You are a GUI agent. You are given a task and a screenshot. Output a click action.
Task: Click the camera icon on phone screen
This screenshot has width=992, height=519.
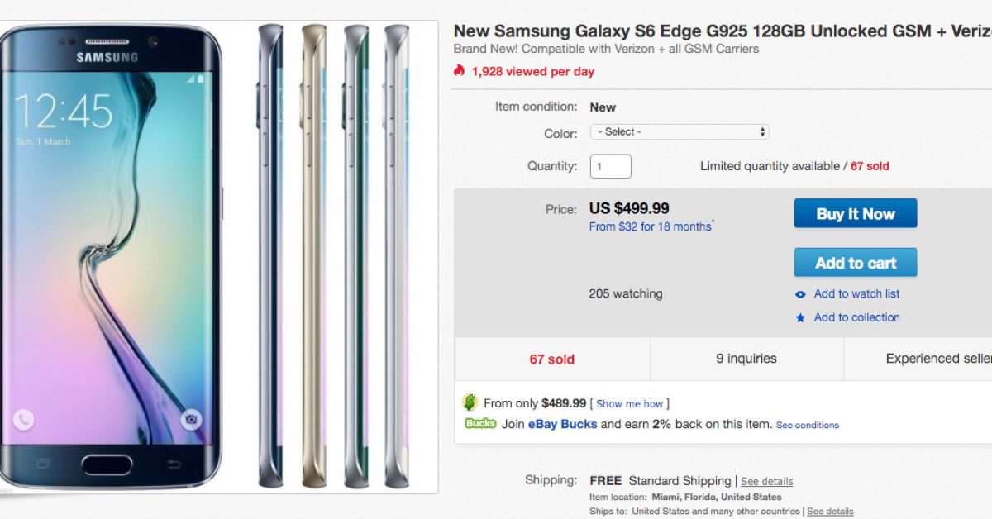pyautogui.click(x=192, y=419)
